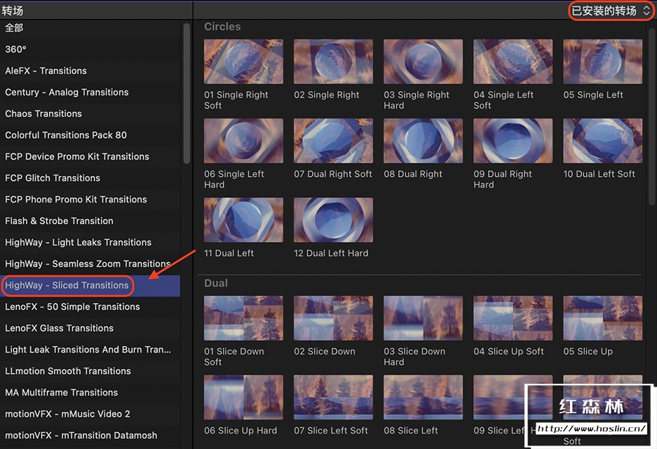Select FCP Phone Promo Kit Transitions
Image resolution: width=657 pixels, height=449 pixels.
point(90,199)
